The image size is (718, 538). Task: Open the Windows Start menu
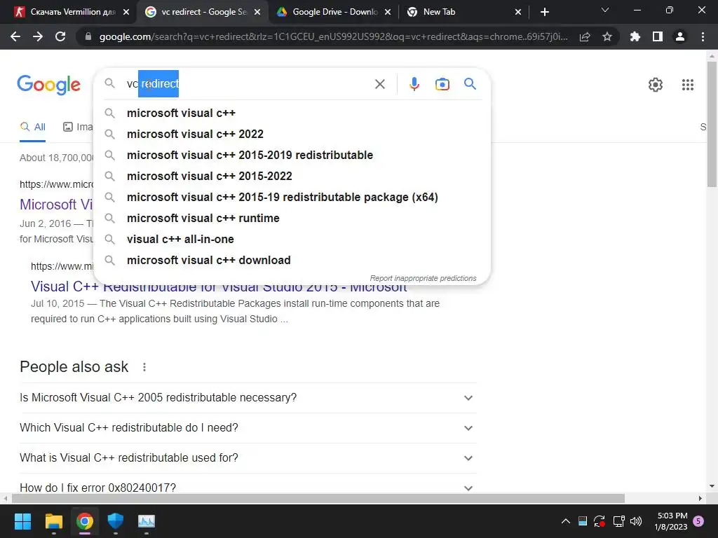pos(22,521)
